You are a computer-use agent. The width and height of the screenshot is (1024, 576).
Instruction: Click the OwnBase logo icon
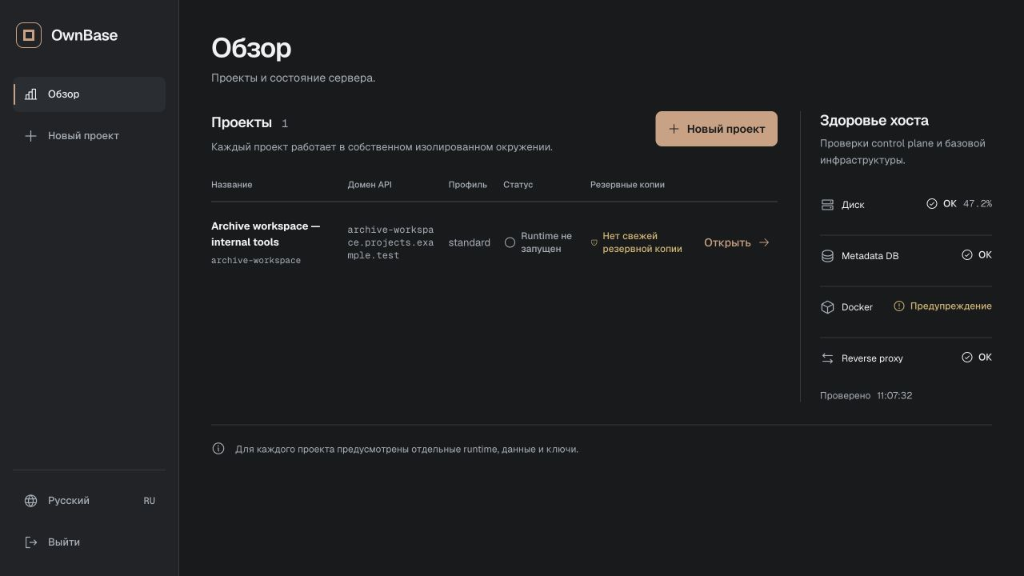pyautogui.click(x=29, y=35)
